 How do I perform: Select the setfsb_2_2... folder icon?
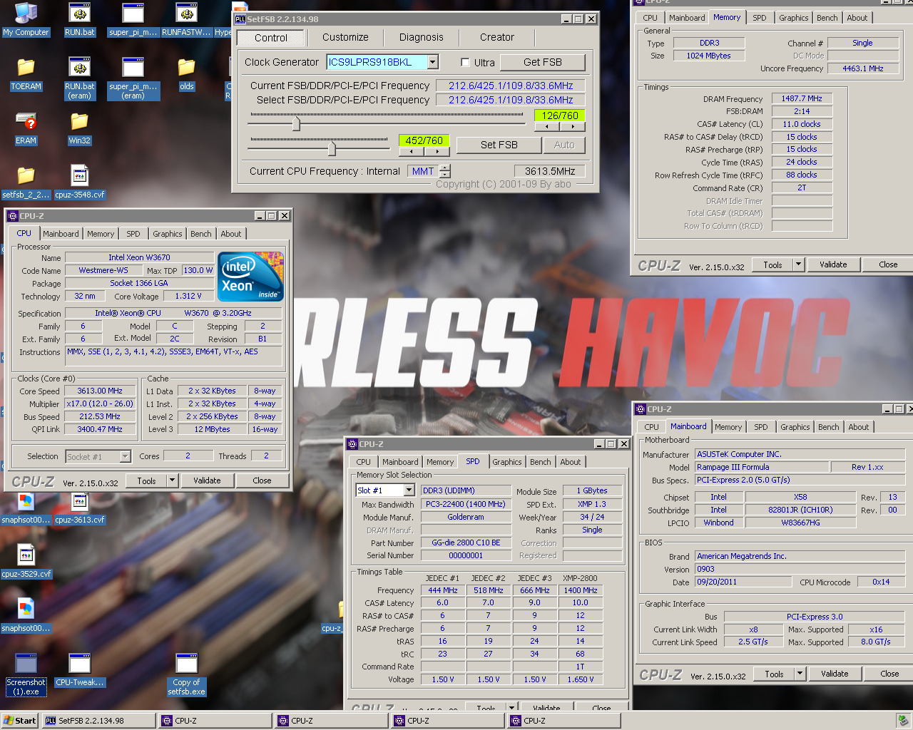[x=26, y=182]
